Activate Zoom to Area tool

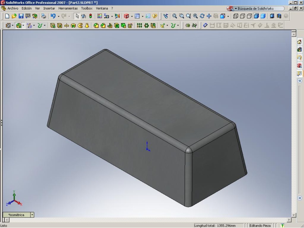point(181,16)
